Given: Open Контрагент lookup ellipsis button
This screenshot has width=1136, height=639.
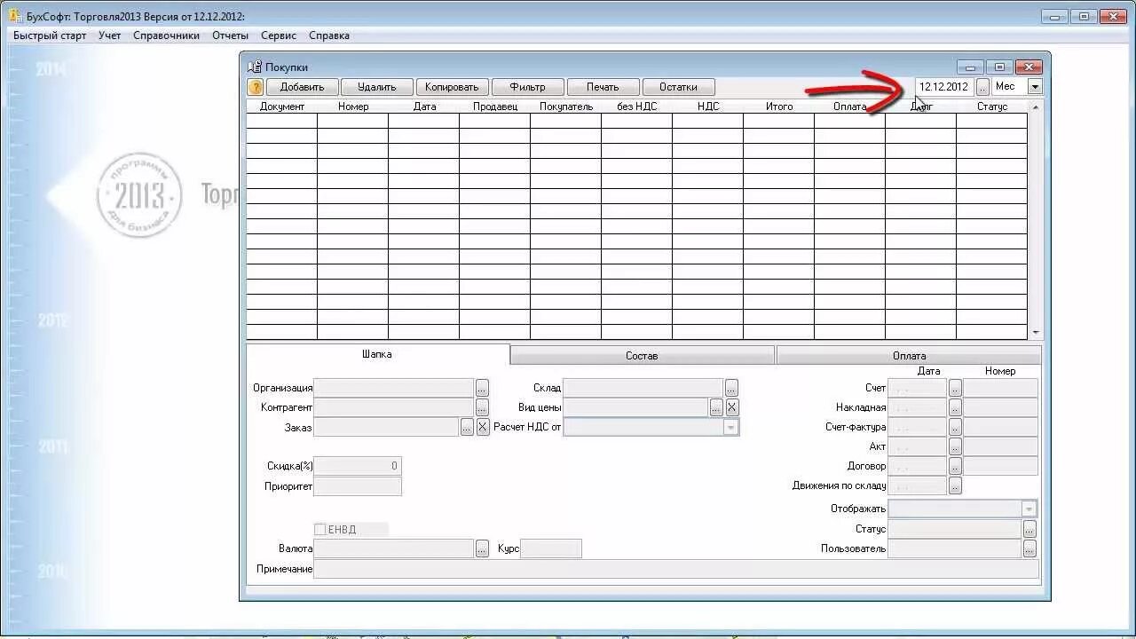Looking at the screenshot, I should 482,407.
